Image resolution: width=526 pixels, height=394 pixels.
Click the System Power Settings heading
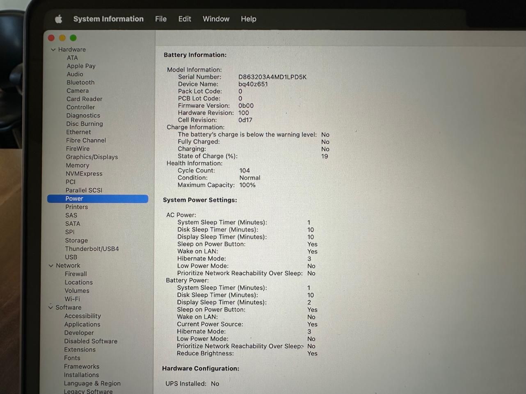[200, 200]
